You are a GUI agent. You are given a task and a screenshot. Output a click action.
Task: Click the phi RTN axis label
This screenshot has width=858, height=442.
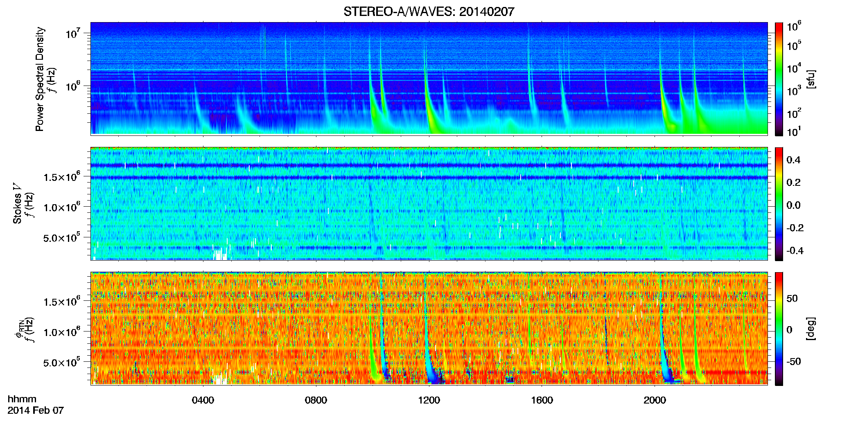[x=19, y=328]
